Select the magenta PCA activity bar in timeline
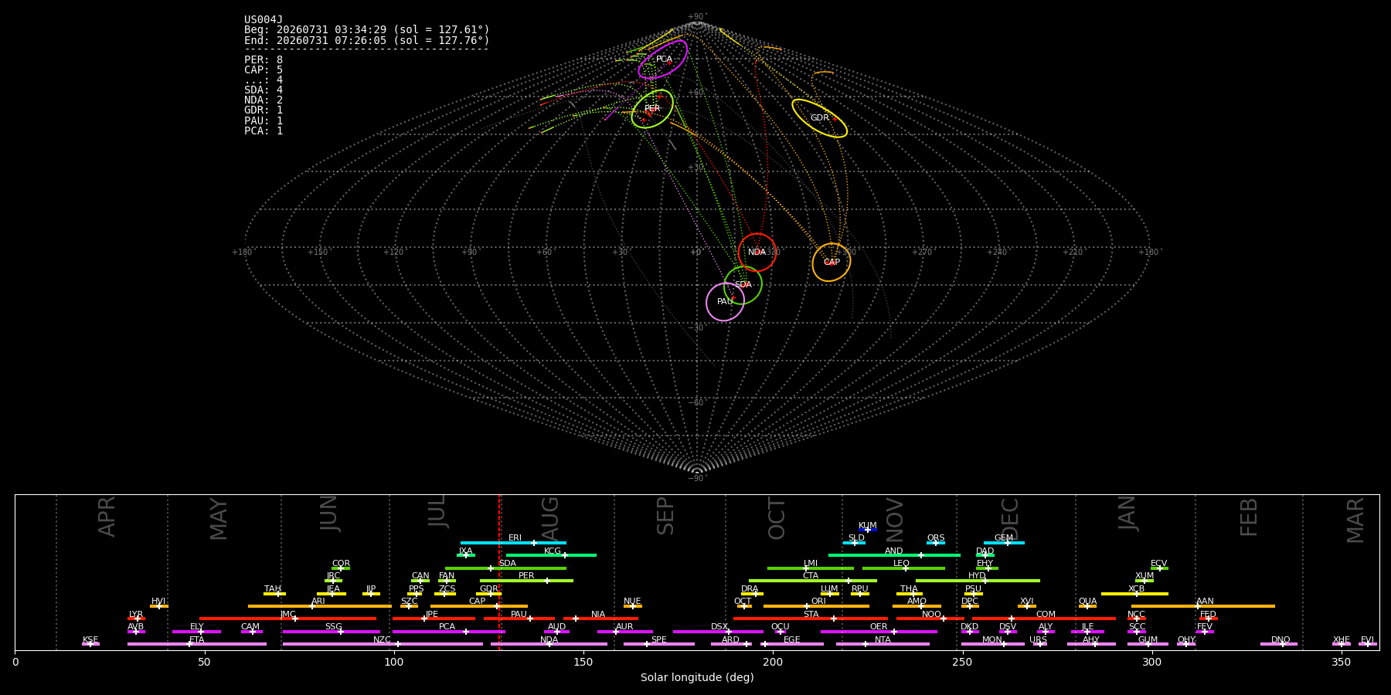Image resolution: width=1391 pixels, height=695 pixels. [448, 632]
